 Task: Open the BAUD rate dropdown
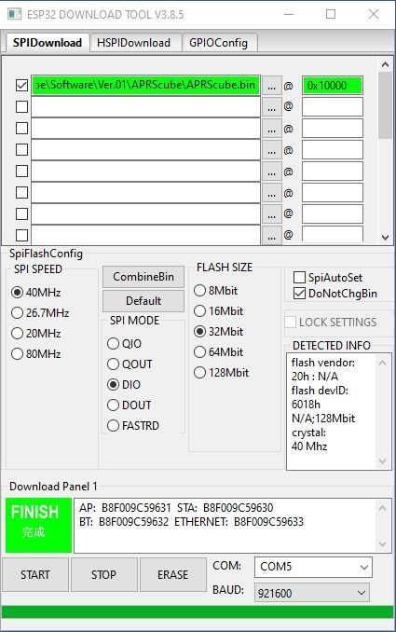coord(312,593)
